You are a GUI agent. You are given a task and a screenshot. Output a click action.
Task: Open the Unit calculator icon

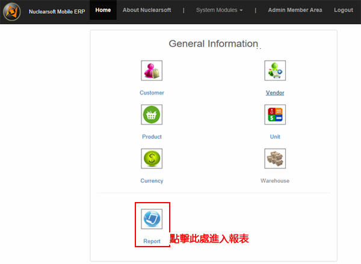(275, 115)
